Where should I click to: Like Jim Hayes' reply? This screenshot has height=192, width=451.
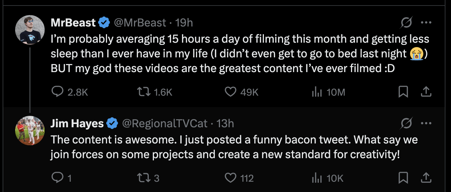point(231,178)
